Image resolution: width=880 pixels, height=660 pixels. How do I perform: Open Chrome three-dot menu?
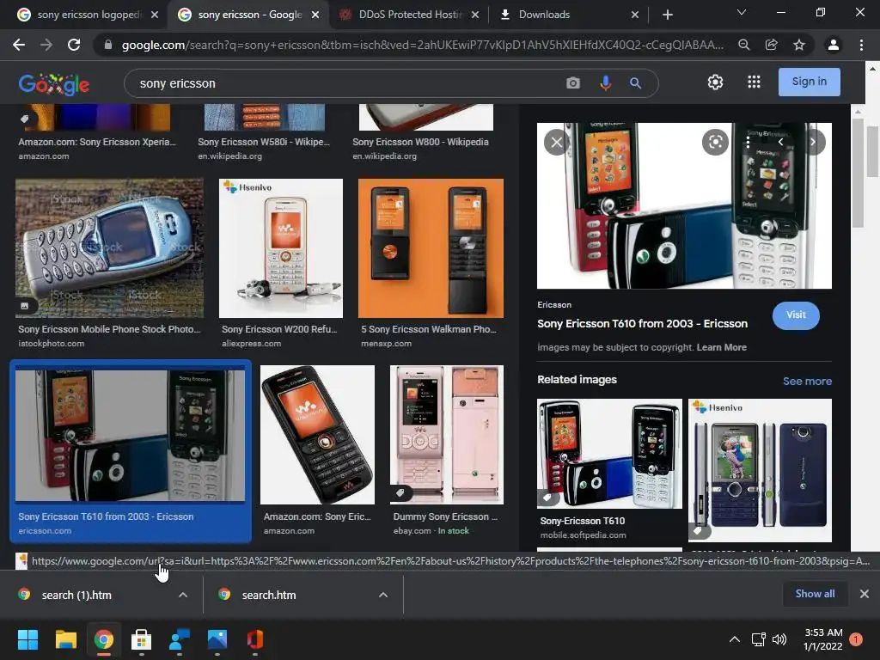pos(861,45)
